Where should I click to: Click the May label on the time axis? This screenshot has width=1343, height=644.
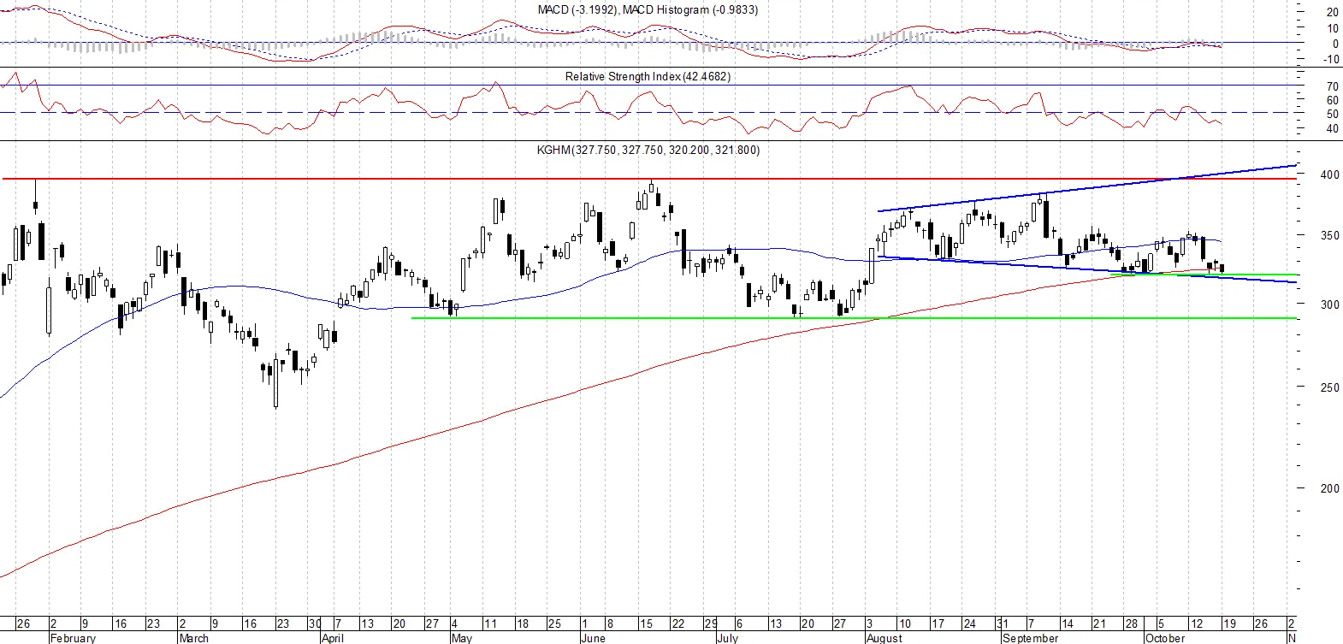click(461, 638)
